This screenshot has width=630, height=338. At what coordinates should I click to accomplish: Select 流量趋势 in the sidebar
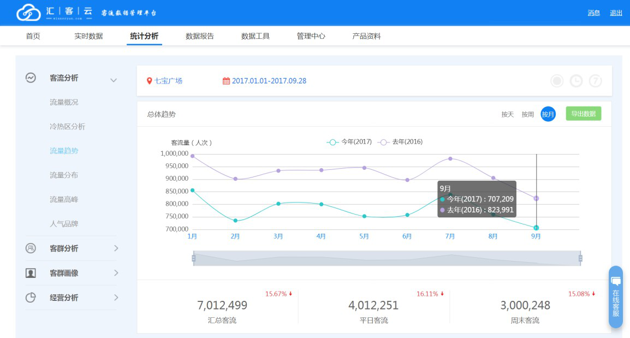click(x=64, y=151)
